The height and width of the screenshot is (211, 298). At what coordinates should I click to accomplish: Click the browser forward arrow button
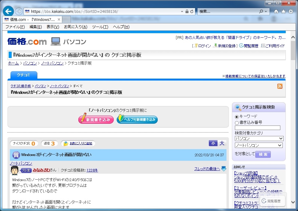point(19,11)
